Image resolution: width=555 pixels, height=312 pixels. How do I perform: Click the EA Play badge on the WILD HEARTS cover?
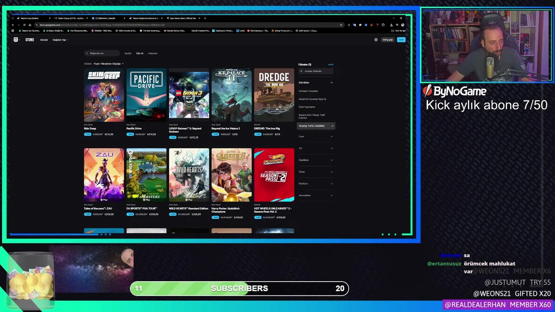pyautogui.click(x=189, y=200)
